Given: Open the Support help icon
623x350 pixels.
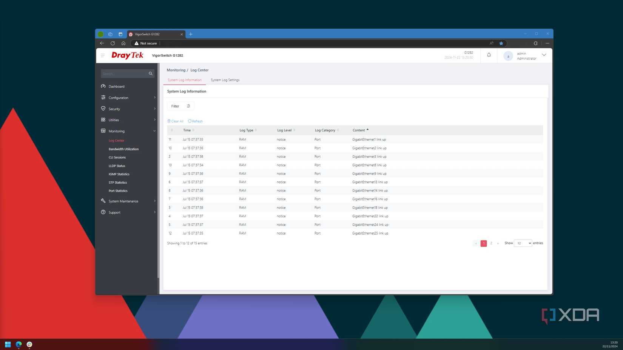Looking at the screenshot, I should 103,212.
